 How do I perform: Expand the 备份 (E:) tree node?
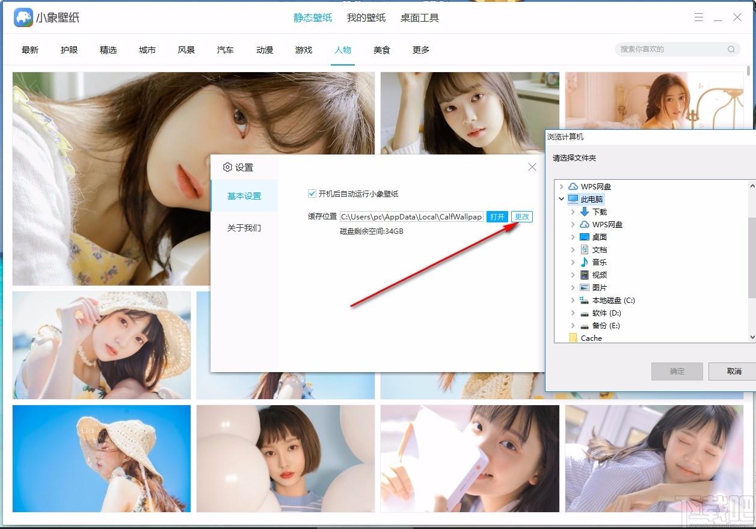(574, 325)
